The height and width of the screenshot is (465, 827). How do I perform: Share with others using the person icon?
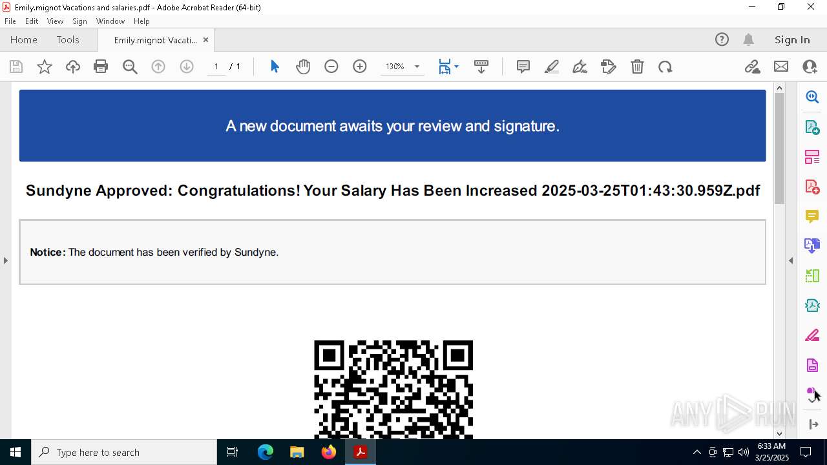tap(810, 67)
